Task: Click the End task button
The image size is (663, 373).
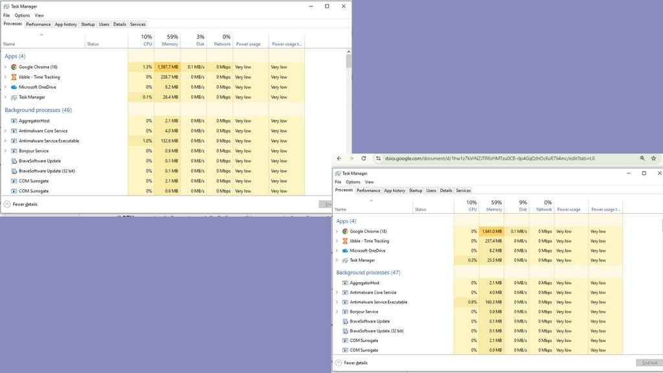Action: click(649, 363)
